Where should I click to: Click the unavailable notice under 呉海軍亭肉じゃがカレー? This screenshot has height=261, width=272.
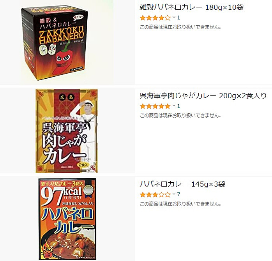(180, 115)
